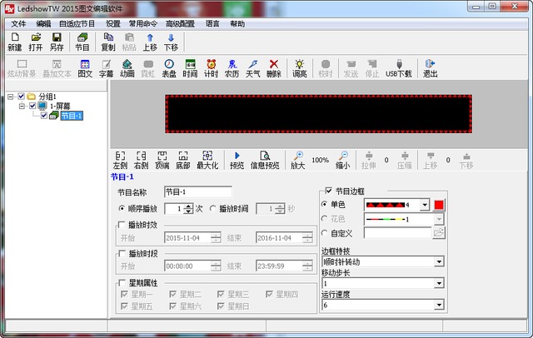Open the 信息预览 info preview
The height and width of the screenshot is (338, 533).
pos(265,160)
